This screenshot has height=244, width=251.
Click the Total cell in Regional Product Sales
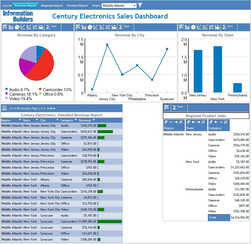[219, 218]
